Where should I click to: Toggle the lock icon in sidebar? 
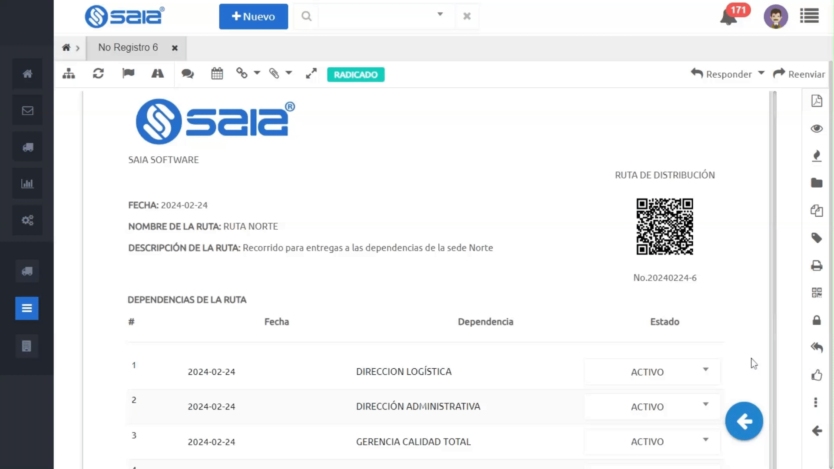(x=817, y=320)
